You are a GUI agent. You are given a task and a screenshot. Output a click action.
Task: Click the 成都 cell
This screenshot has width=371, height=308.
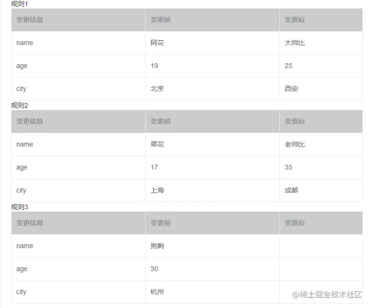[291, 191]
